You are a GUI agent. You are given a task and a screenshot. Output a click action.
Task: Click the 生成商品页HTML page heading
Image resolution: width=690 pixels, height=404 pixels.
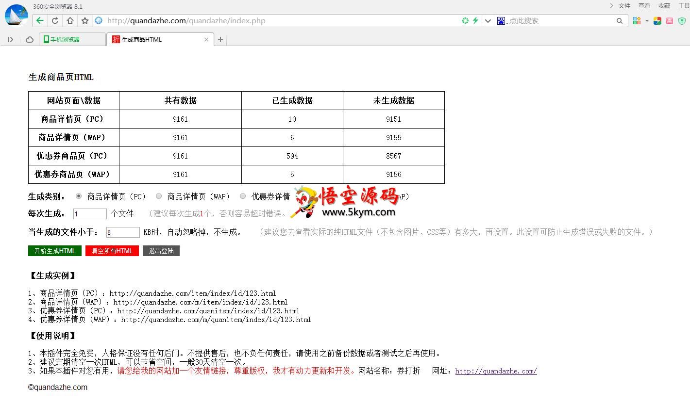click(x=61, y=77)
